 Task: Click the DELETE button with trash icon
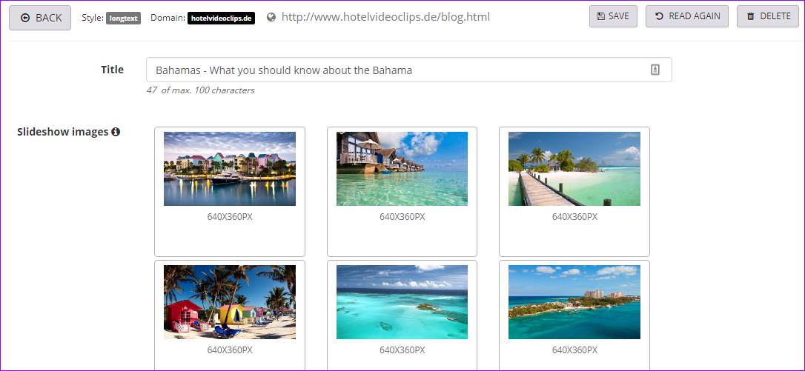pos(768,16)
